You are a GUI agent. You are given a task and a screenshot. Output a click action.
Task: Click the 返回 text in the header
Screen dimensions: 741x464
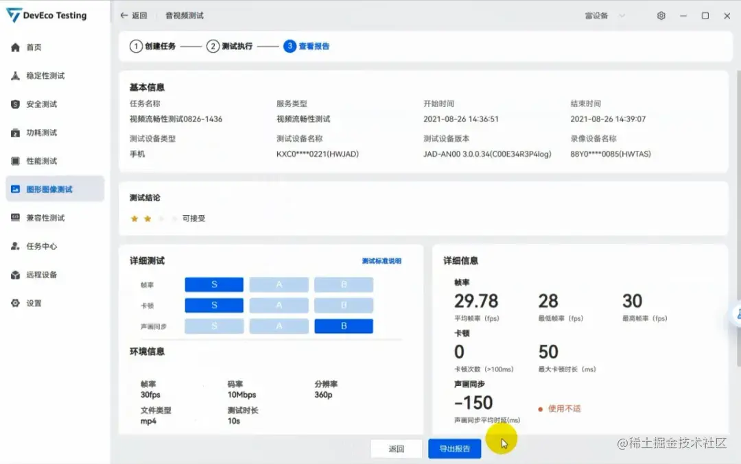139,16
